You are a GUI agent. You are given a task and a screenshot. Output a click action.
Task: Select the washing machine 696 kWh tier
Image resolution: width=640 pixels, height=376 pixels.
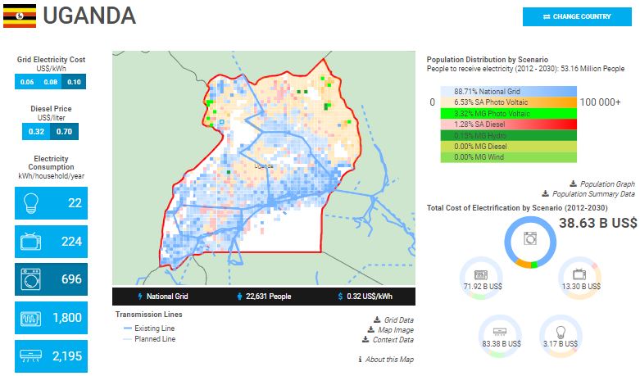point(52,279)
